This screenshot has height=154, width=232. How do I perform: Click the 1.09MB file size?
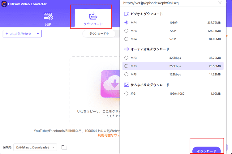click(216, 93)
